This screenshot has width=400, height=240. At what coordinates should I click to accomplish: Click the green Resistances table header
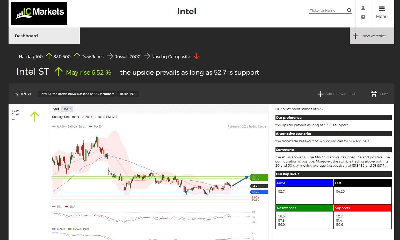(304, 208)
